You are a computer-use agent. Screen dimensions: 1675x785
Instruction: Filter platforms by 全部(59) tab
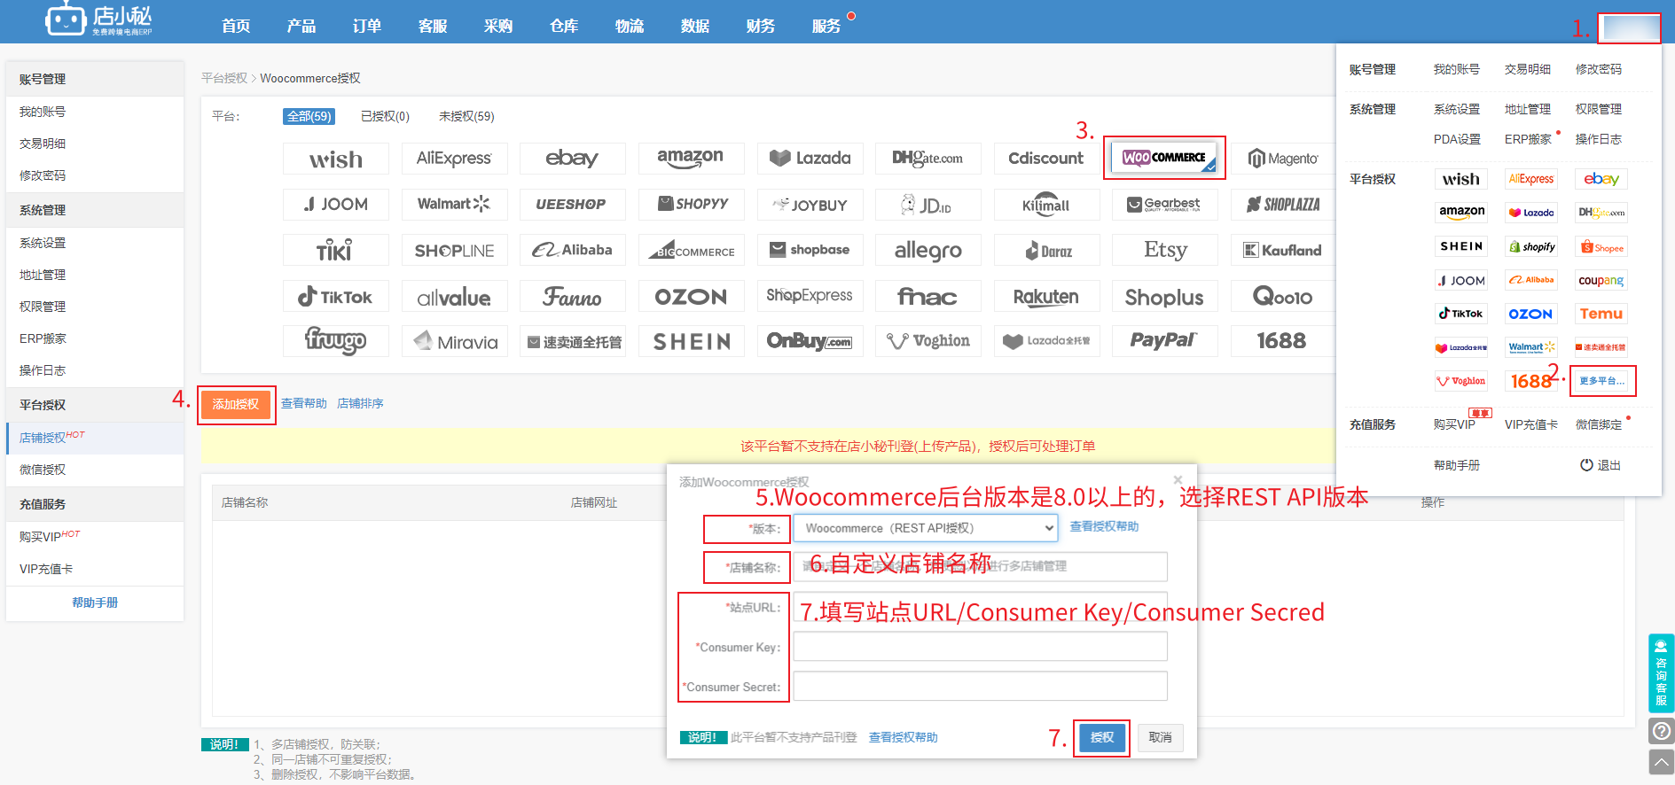coord(309,116)
